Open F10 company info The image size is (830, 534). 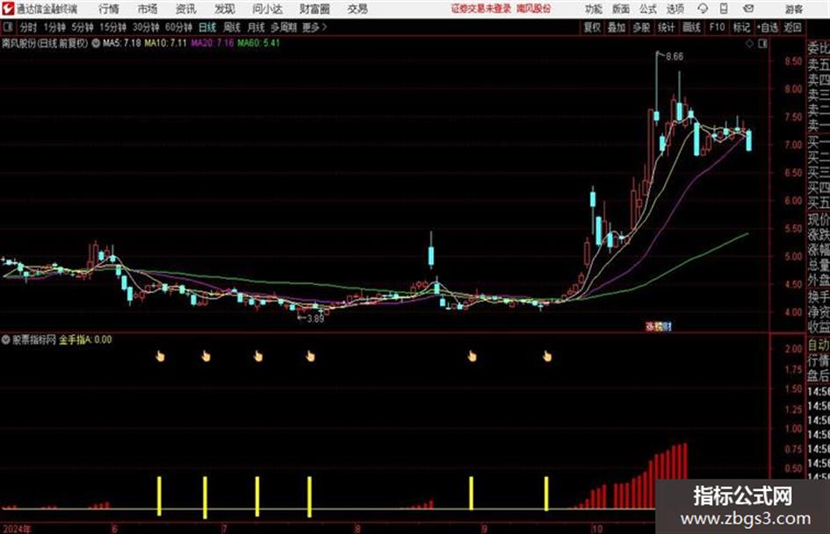[x=717, y=27]
